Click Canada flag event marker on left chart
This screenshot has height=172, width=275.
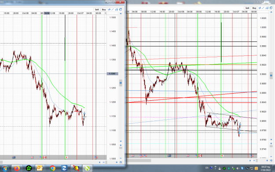(x=45, y=157)
